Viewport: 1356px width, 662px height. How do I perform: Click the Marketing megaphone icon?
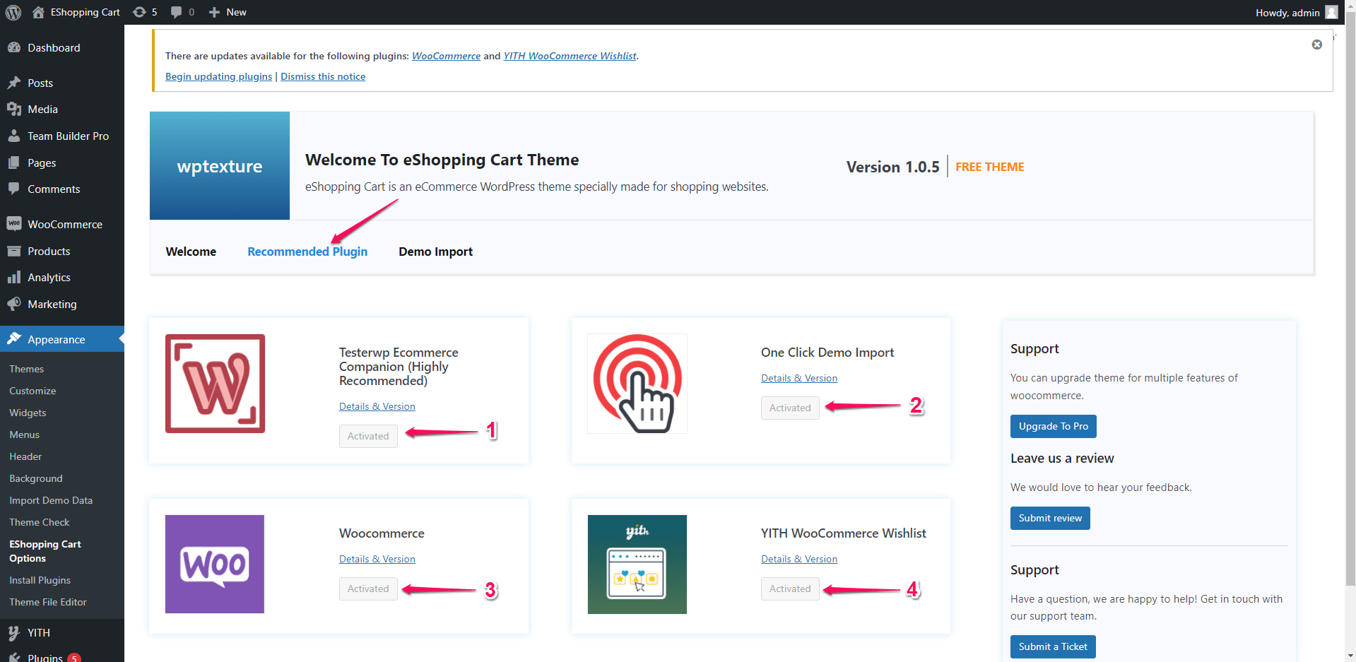[13, 304]
